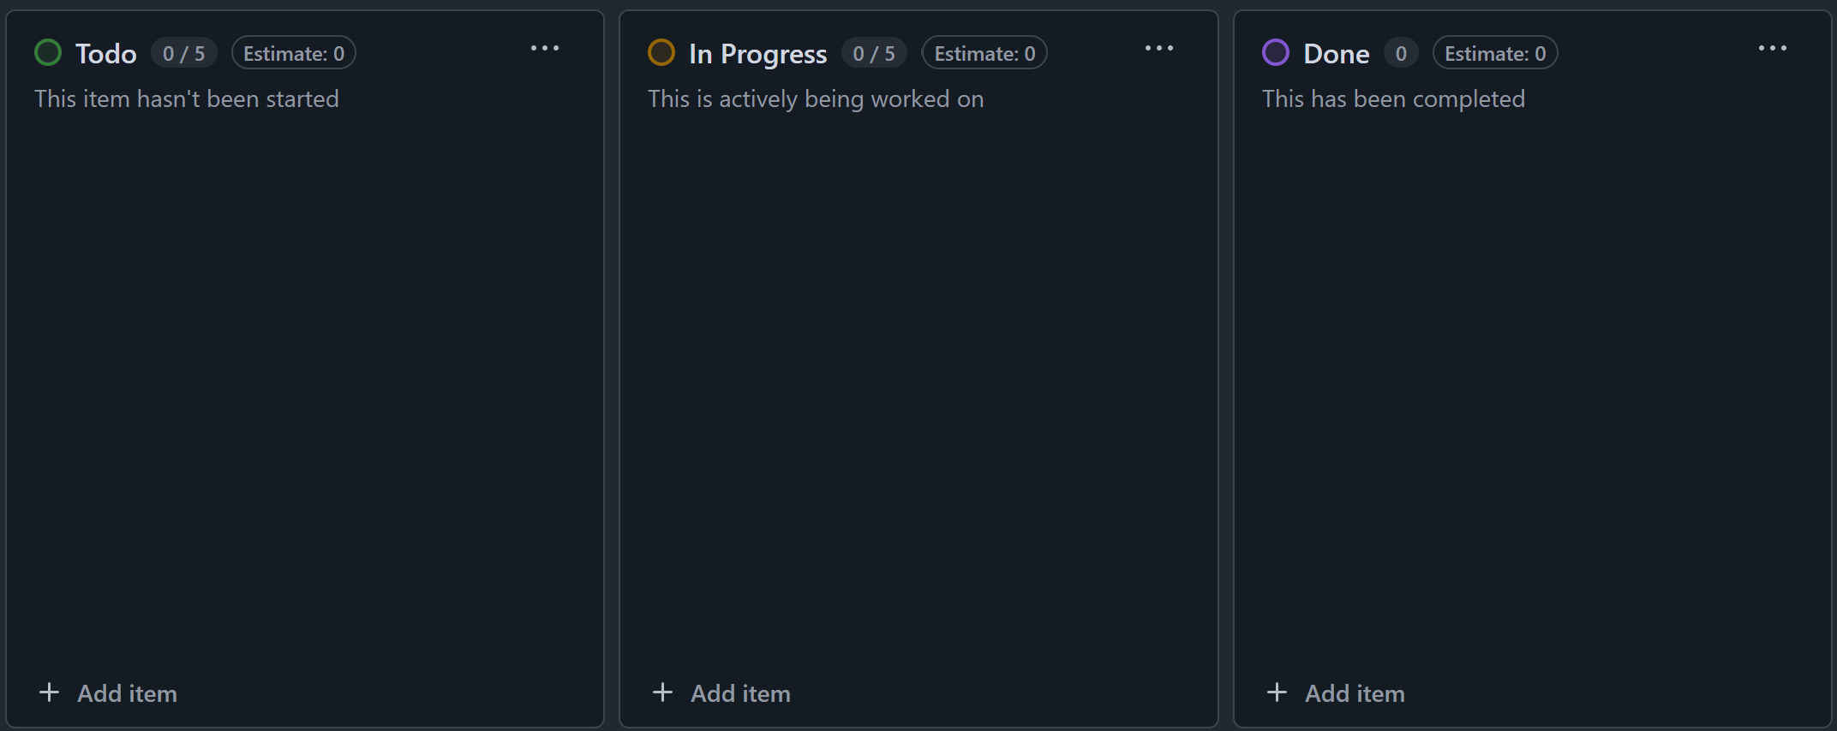This screenshot has height=731, width=1837.
Task: Click the Done column title text
Action: pyautogui.click(x=1336, y=54)
